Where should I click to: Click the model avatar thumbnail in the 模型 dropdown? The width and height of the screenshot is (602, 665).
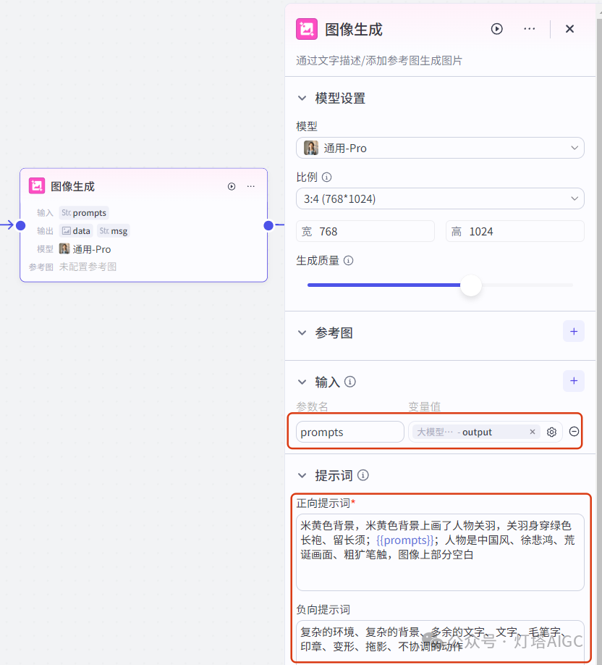[311, 148]
